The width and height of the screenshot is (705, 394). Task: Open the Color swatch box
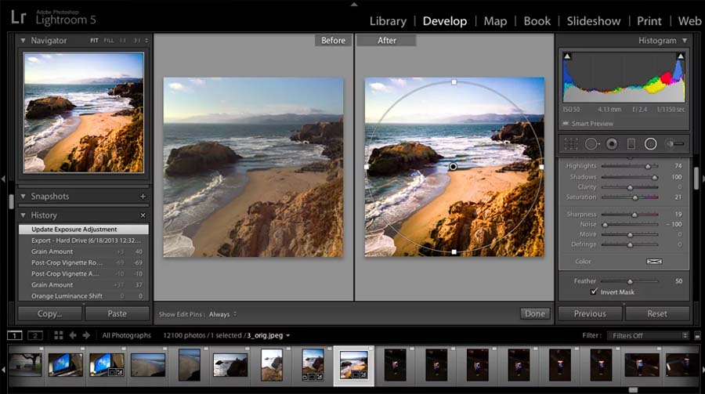point(654,262)
